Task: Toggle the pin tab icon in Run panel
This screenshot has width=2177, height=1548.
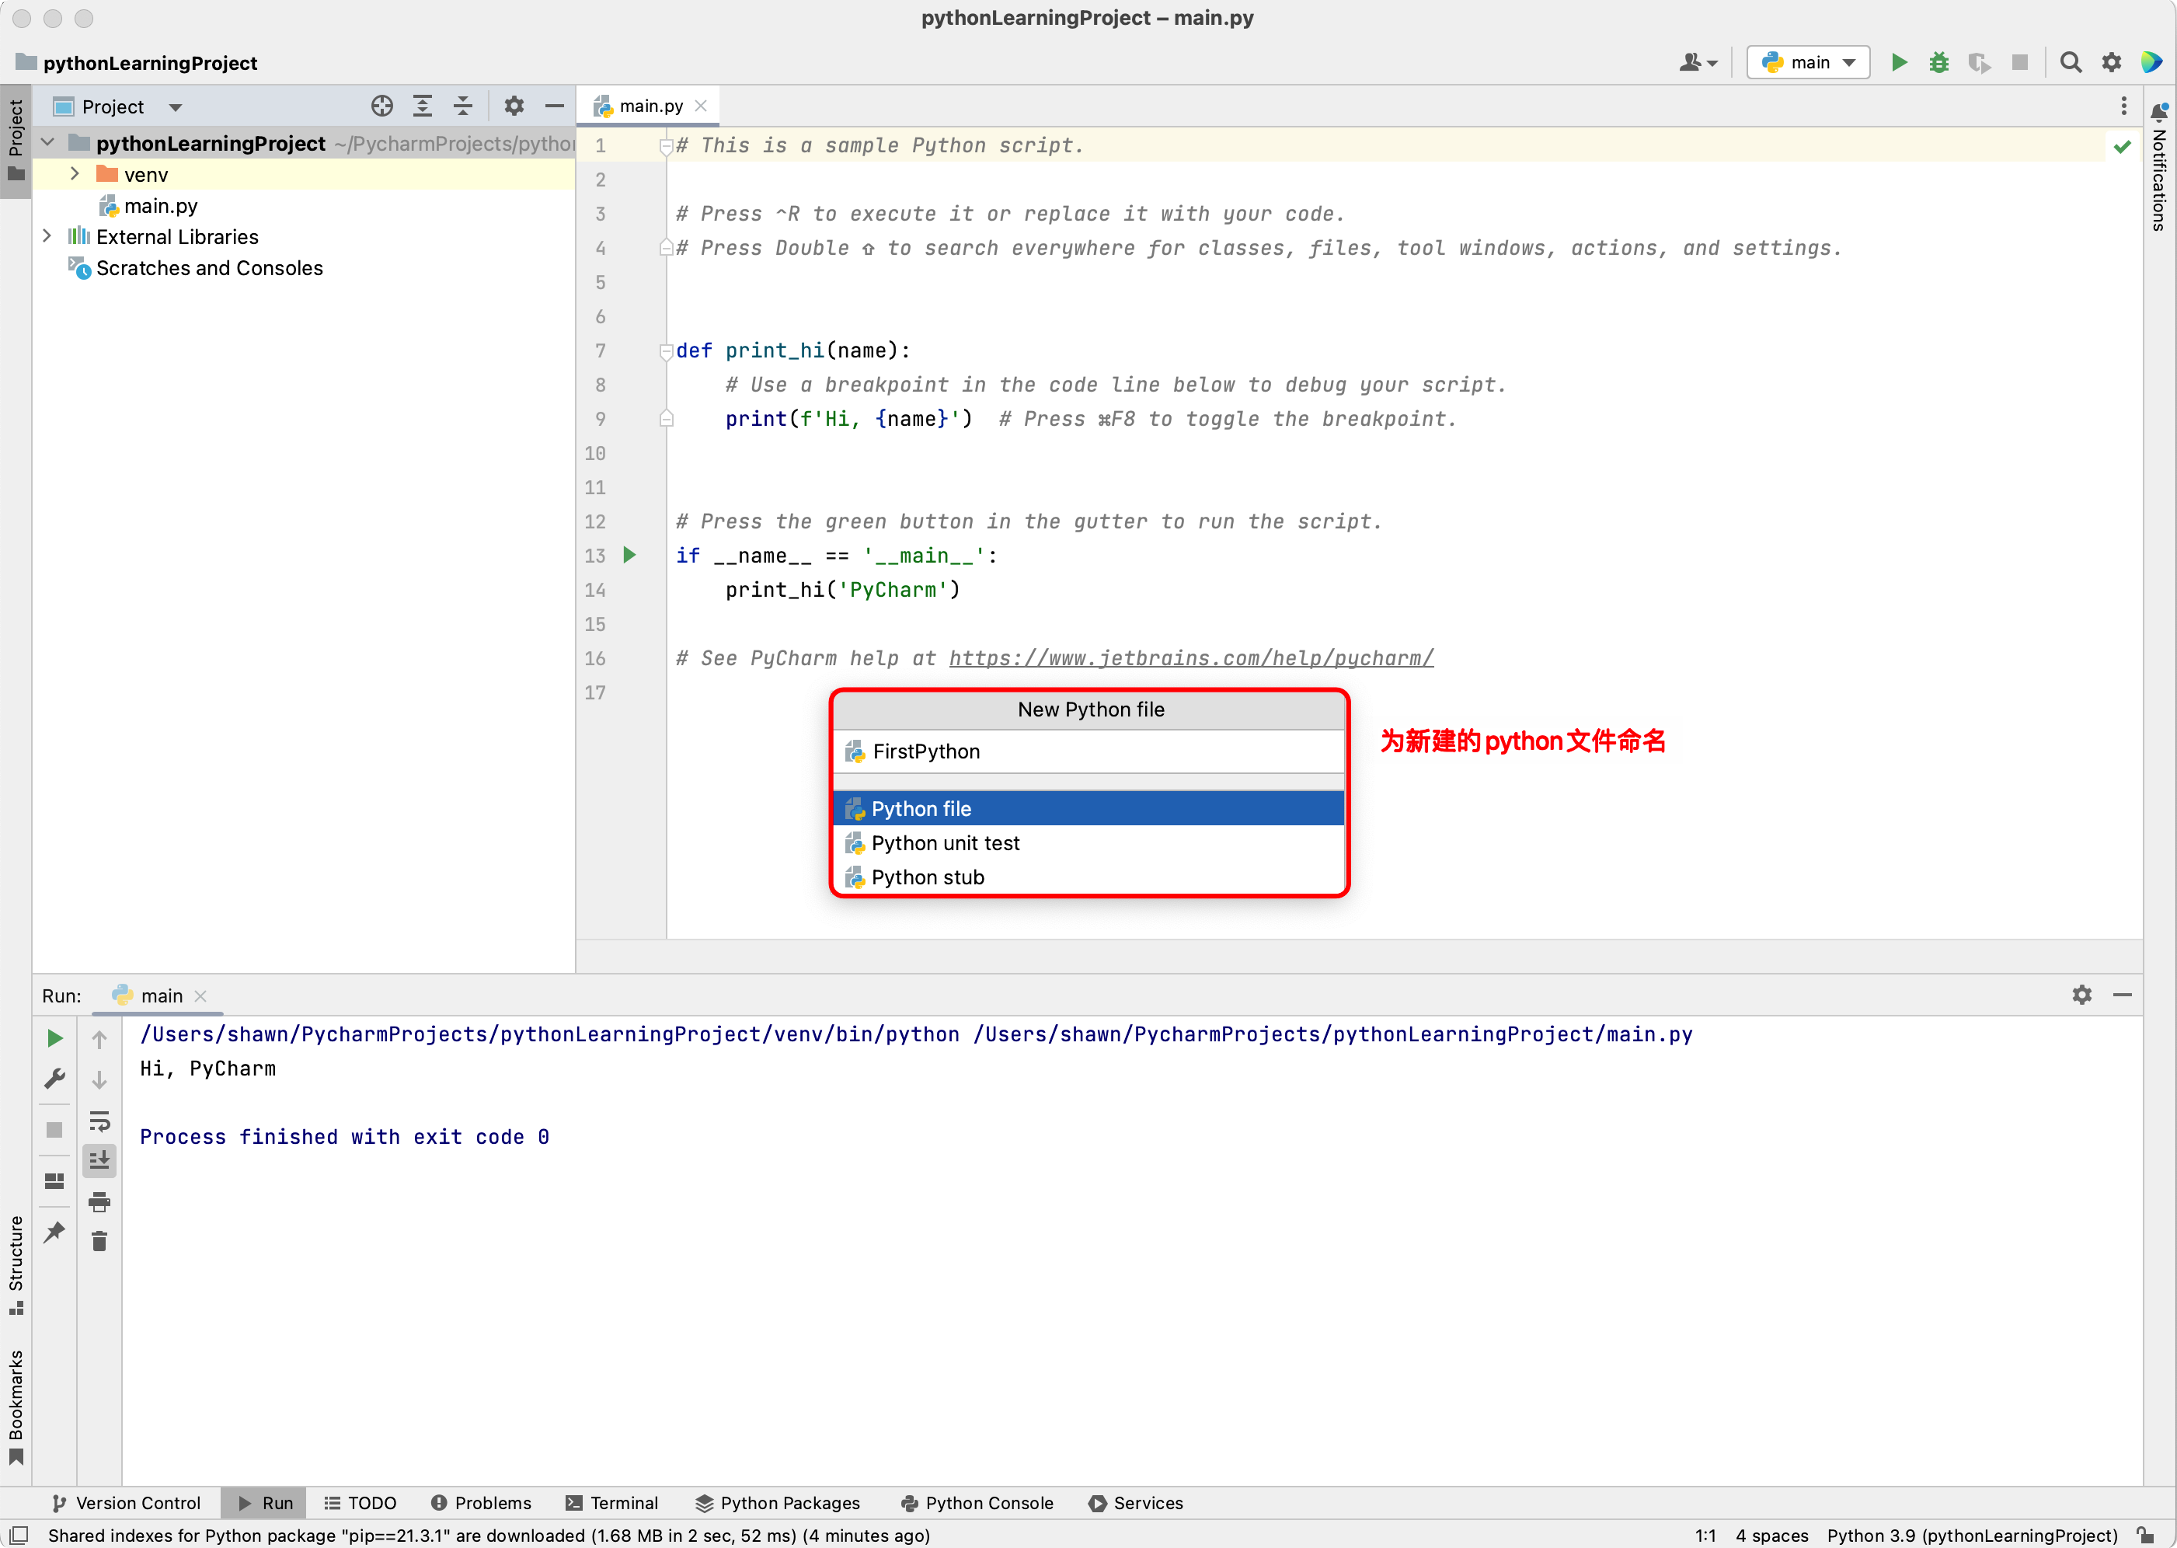Action: tap(54, 1232)
